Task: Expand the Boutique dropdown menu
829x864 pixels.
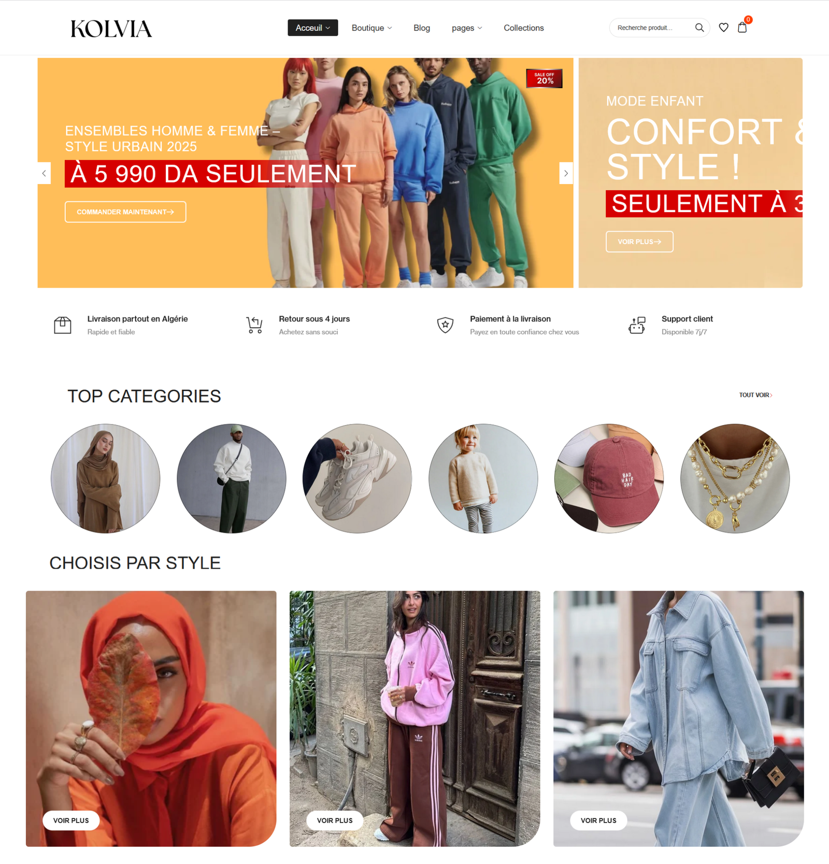Action: 371,28
